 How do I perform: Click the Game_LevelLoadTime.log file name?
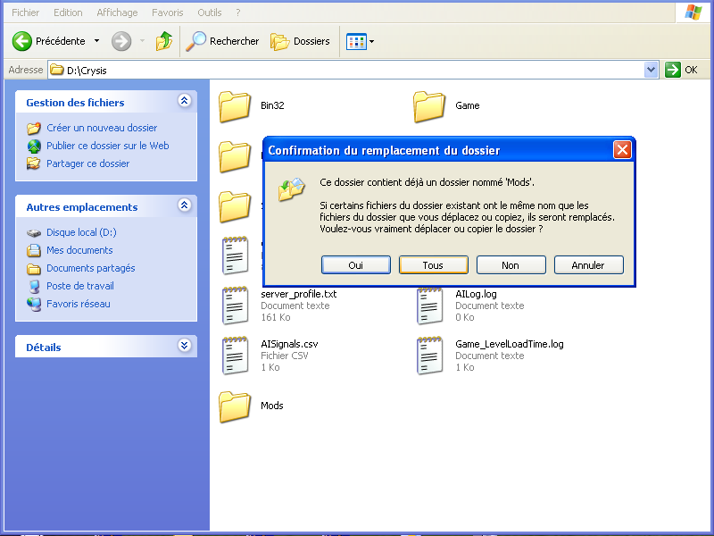click(x=509, y=344)
